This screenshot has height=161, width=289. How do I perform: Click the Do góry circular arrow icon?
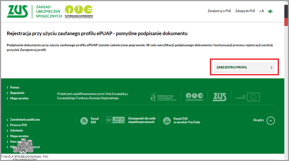(271, 120)
